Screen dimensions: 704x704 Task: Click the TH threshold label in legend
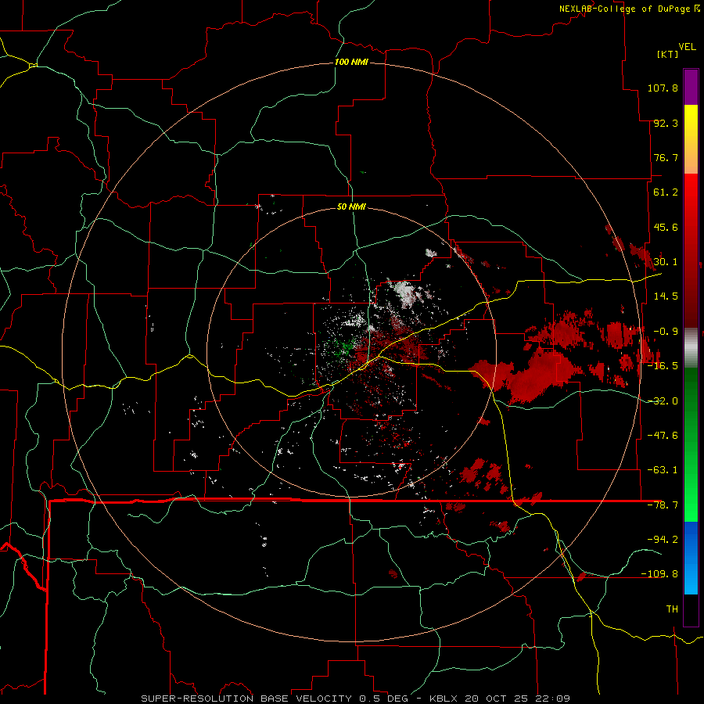[672, 609]
